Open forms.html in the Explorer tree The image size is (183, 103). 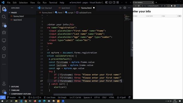(x=19, y=16)
